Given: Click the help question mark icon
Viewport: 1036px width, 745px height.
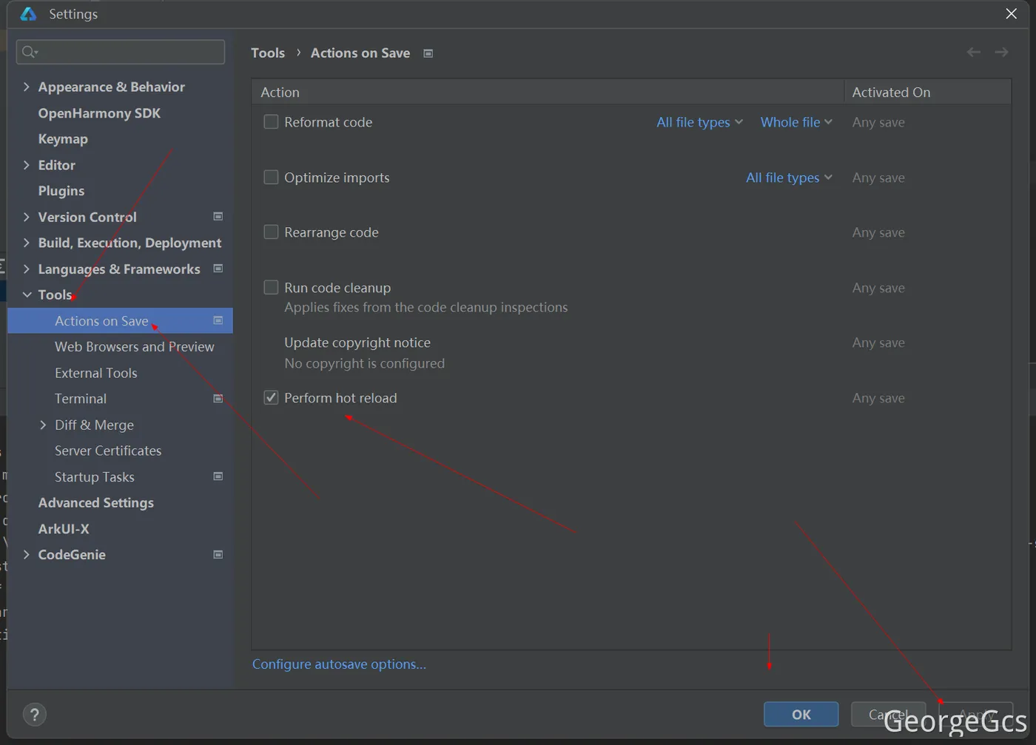Looking at the screenshot, I should coord(35,714).
